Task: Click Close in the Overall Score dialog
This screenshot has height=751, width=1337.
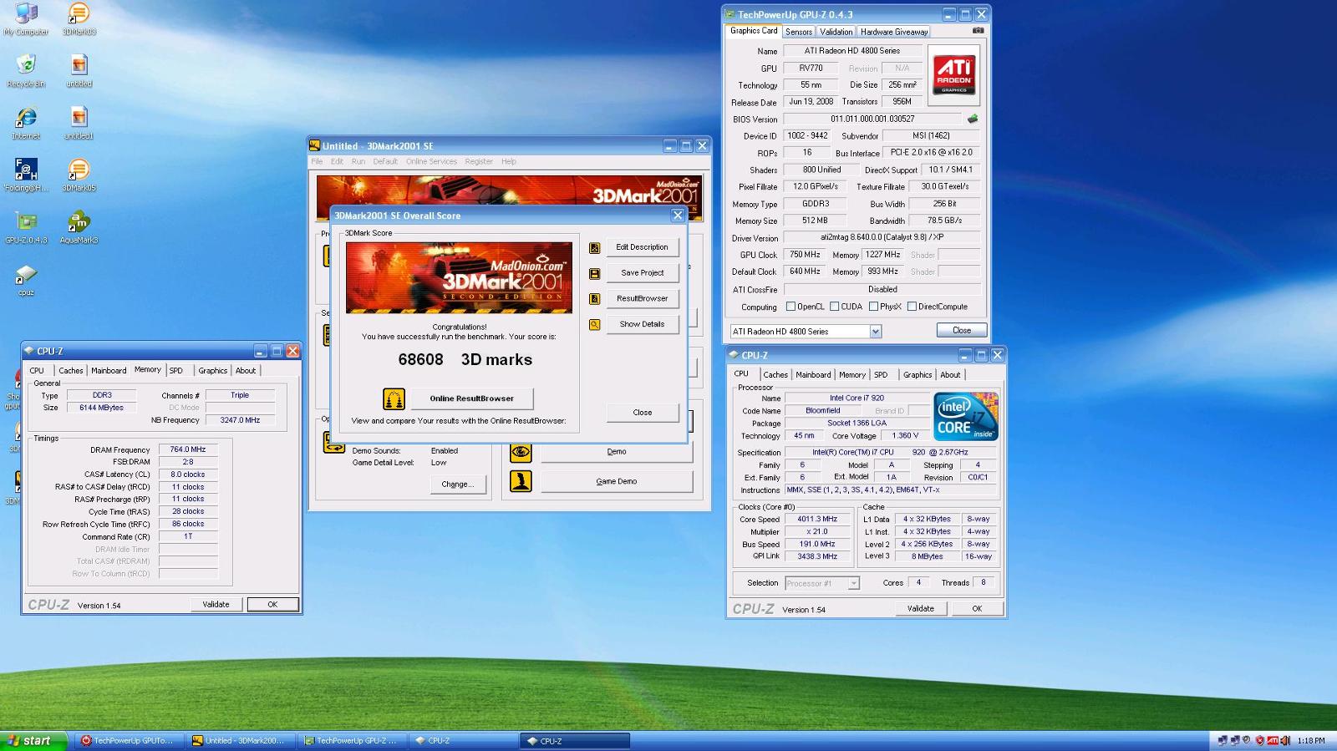Action: (642, 413)
